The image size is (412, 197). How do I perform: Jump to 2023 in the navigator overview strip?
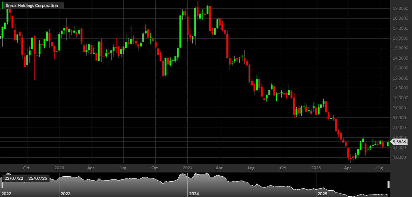coord(65,194)
